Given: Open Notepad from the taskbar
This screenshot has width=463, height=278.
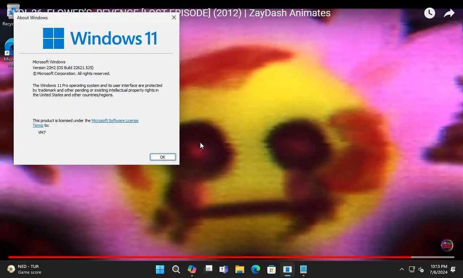Looking at the screenshot, I should click(x=303, y=269).
